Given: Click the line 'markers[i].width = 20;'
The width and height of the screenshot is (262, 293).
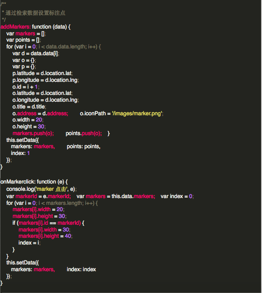Looking at the screenshot, I should pos(38,210).
